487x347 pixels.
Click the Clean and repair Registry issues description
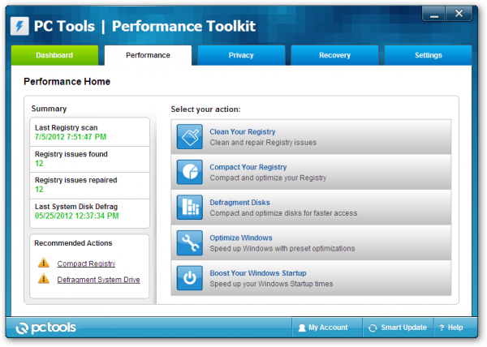(263, 143)
